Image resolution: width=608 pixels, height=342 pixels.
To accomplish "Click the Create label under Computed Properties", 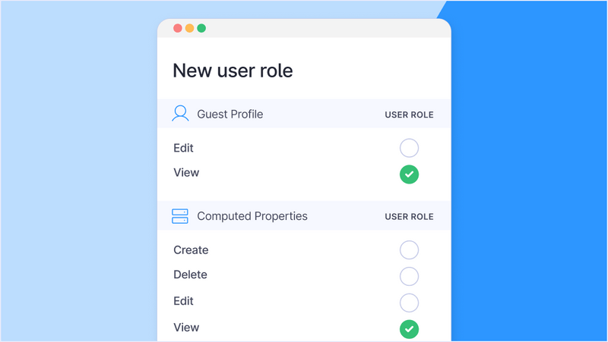I will click(191, 250).
